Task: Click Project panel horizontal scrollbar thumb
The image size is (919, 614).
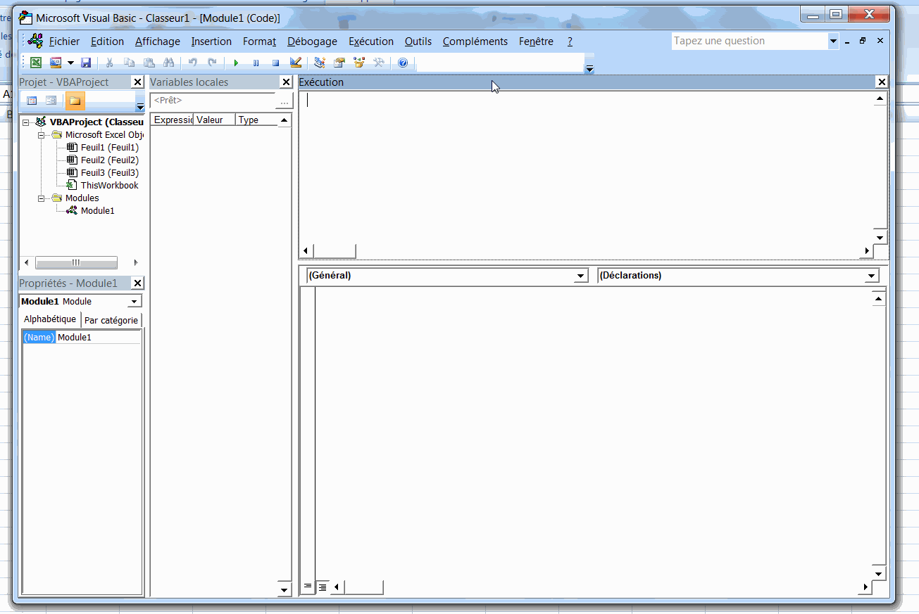Action: (x=76, y=263)
